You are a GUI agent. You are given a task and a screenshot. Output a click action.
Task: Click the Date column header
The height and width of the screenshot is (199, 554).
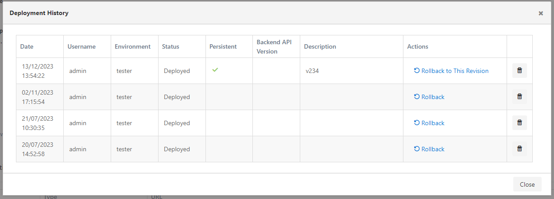pos(27,46)
